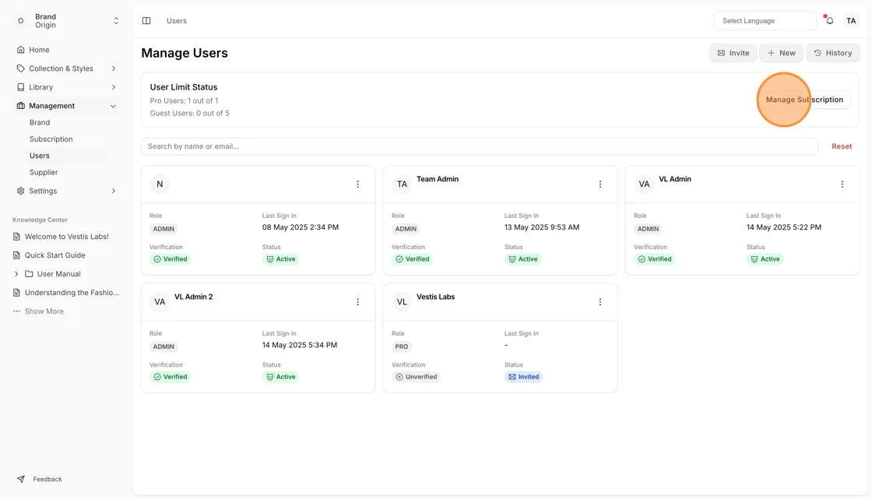The height and width of the screenshot is (499, 872).
Task: Open options menu for Vestis Labs card
Action: (x=600, y=302)
